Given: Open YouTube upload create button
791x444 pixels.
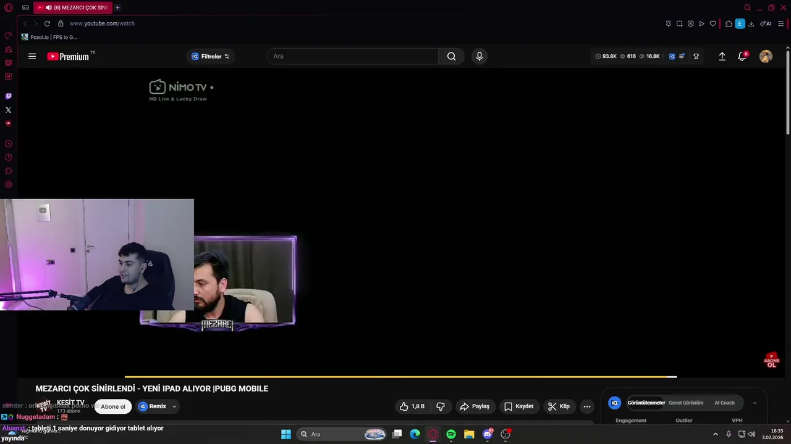Looking at the screenshot, I should tap(722, 56).
